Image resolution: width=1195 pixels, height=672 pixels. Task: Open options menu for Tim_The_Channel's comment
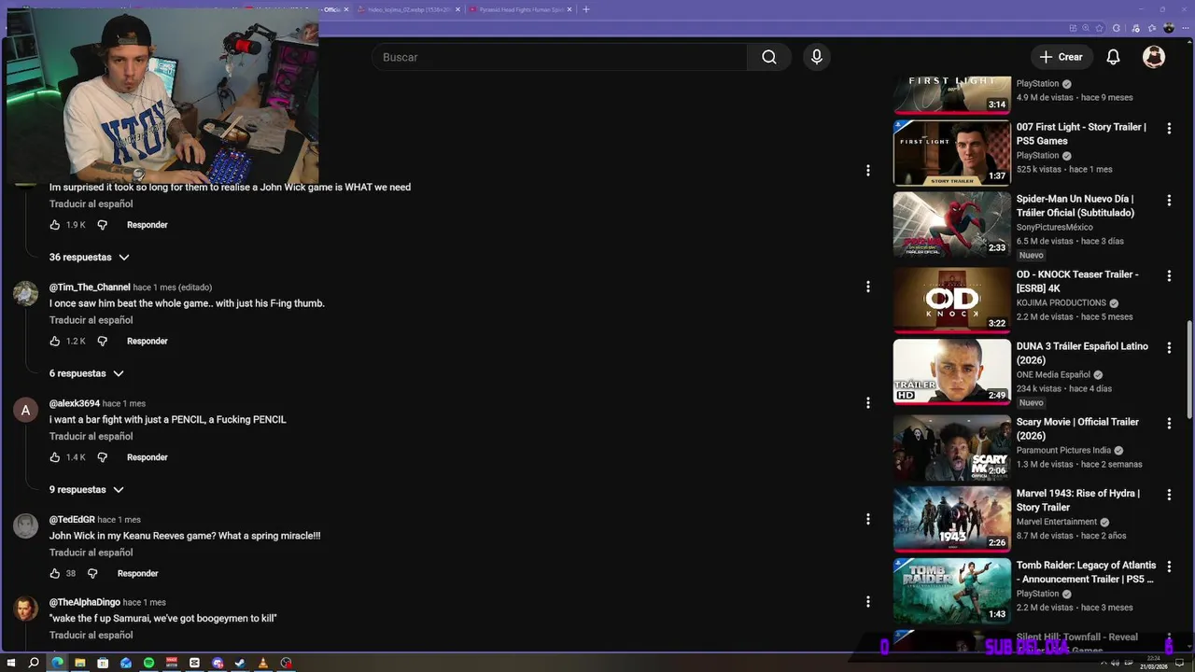pos(867,287)
